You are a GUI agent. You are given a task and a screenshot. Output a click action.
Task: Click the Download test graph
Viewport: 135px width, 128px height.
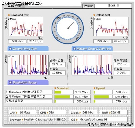click(x=26, y=26)
